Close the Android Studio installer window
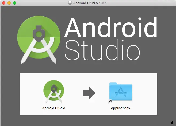The height and width of the screenshot is (126, 176). click(4, 3)
